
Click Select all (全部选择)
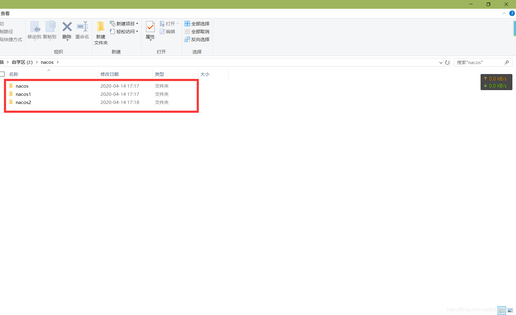point(197,24)
